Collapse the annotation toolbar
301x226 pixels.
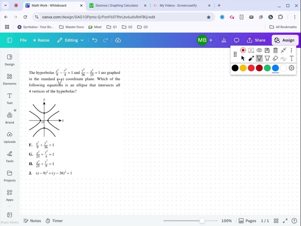tap(283, 50)
